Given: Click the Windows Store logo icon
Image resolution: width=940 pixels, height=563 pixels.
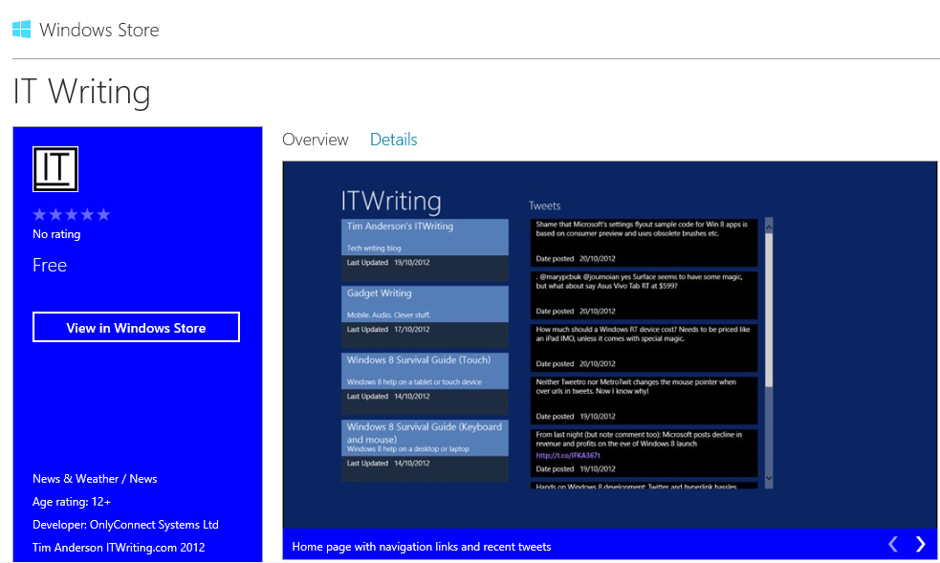Looking at the screenshot, I should tap(22, 30).
